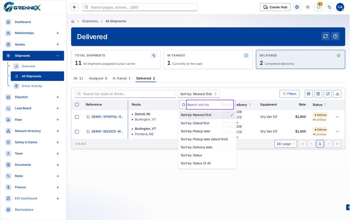Open the language globe icon
The height and width of the screenshot is (220, 352).
(x=297, y=7)
